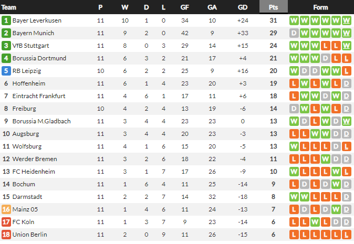Image resolution: width=354 pixels, height=244 pixels.
Task: Click the red 18 badge for Union Berlin
Action: click(6, 235)
